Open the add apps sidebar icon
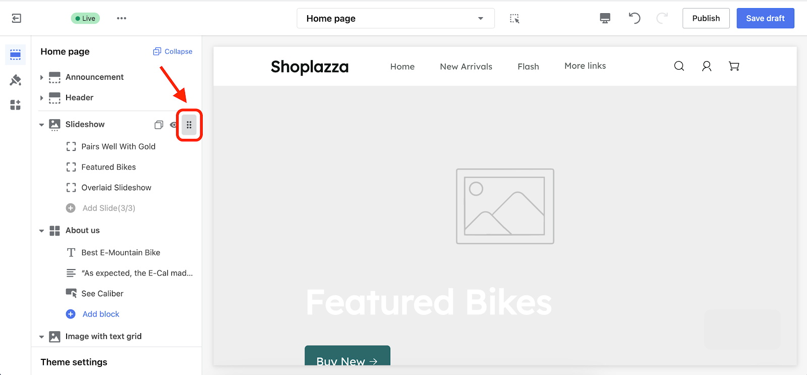 16,105
